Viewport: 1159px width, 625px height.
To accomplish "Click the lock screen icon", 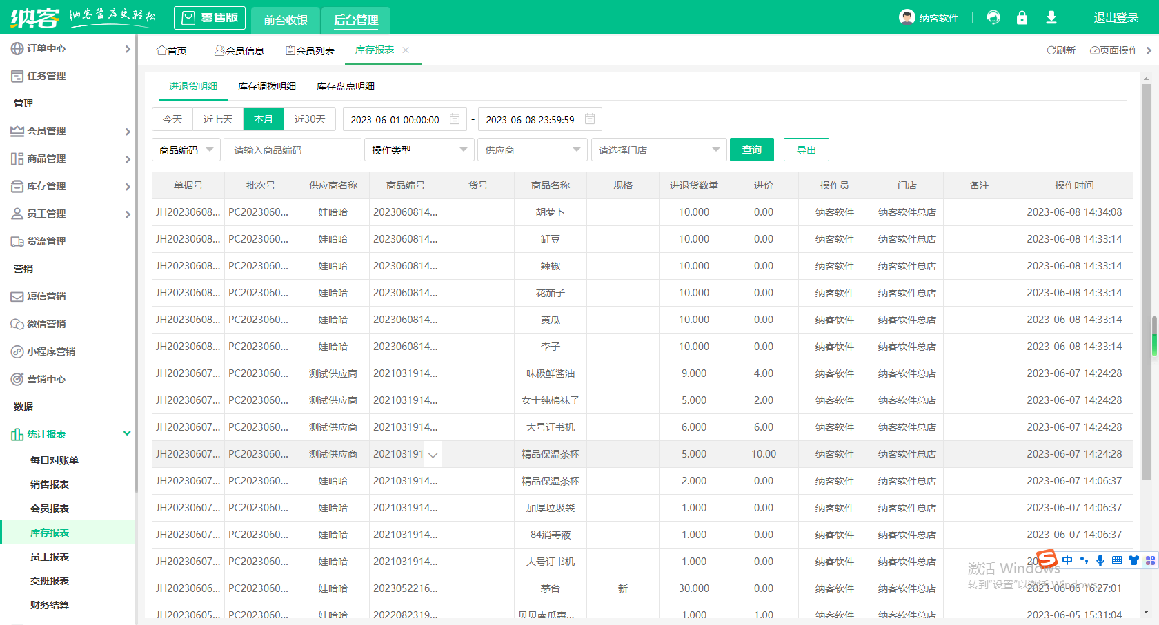I will pyautogui.click(x=1022, y=17).
